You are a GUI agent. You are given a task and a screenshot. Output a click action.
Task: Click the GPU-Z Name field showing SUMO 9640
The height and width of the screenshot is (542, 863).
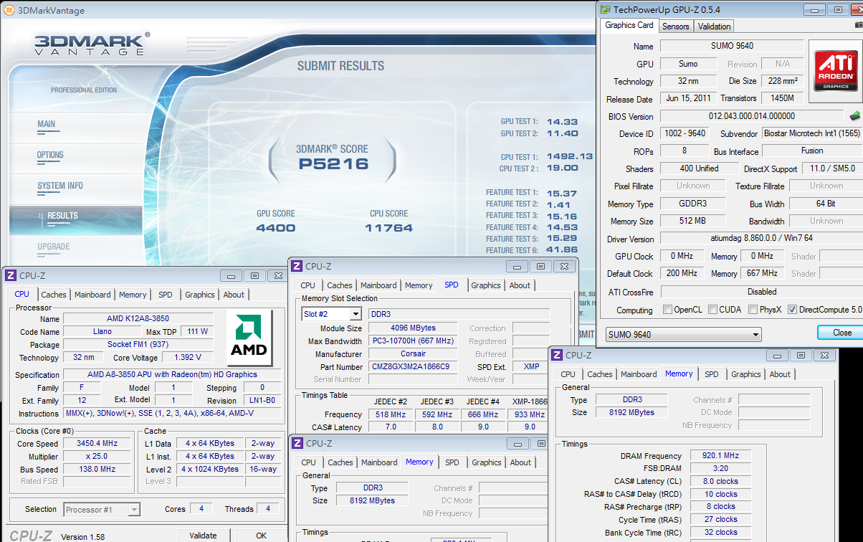[x=732, y=46]
